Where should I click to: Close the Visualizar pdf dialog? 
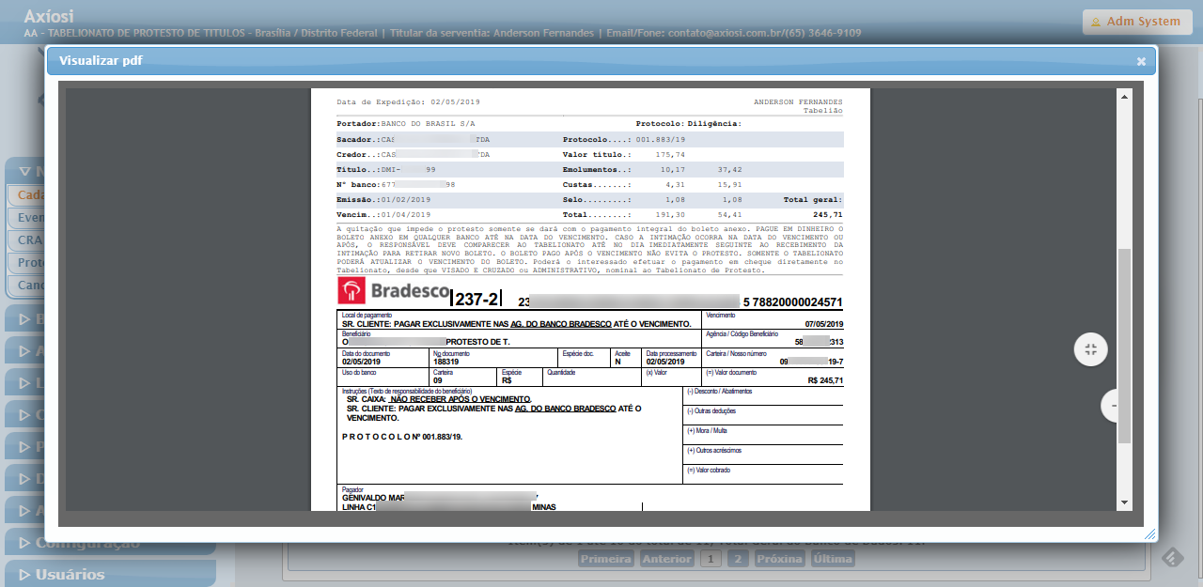pos(1141,61)
